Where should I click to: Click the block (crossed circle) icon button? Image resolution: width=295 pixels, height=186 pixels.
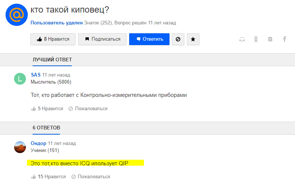click(178, 39)
